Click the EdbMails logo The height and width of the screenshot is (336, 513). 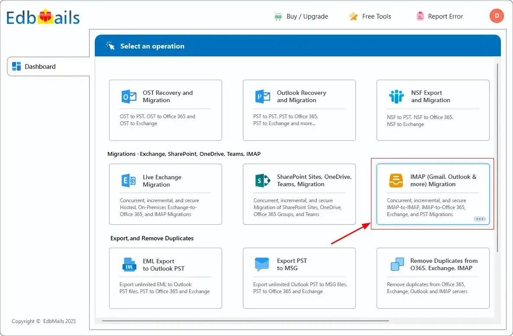pyautogui.click(x=43, y=17)
